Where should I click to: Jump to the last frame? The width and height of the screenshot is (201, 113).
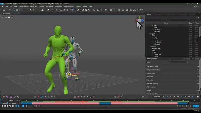tap(185, 97)
